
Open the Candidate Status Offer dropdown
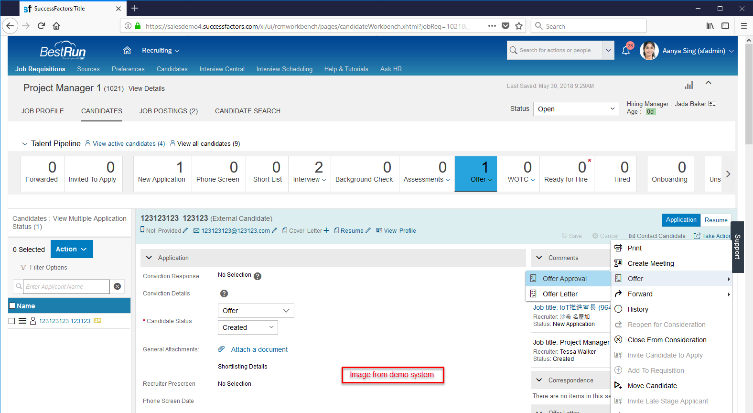[x=256, y=311]
